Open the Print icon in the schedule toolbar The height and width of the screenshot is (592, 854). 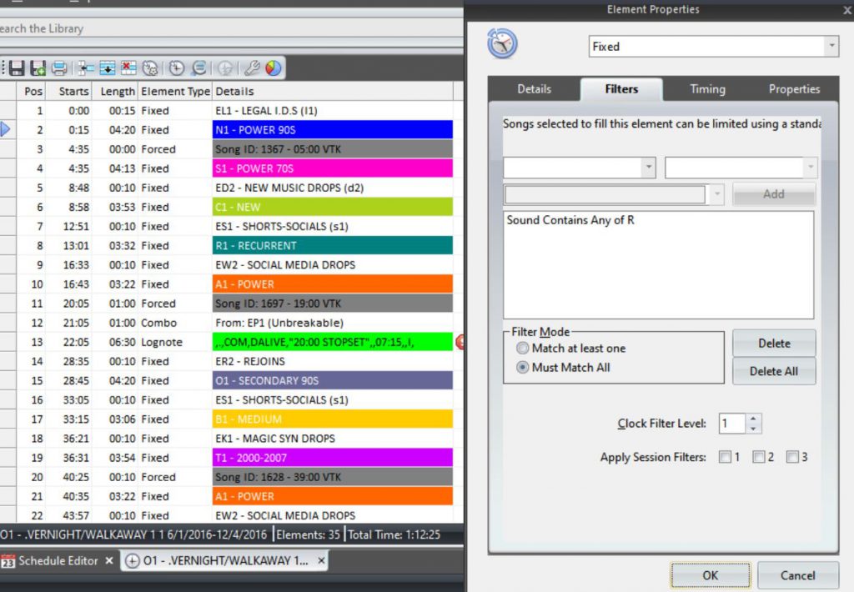[60, 68]
